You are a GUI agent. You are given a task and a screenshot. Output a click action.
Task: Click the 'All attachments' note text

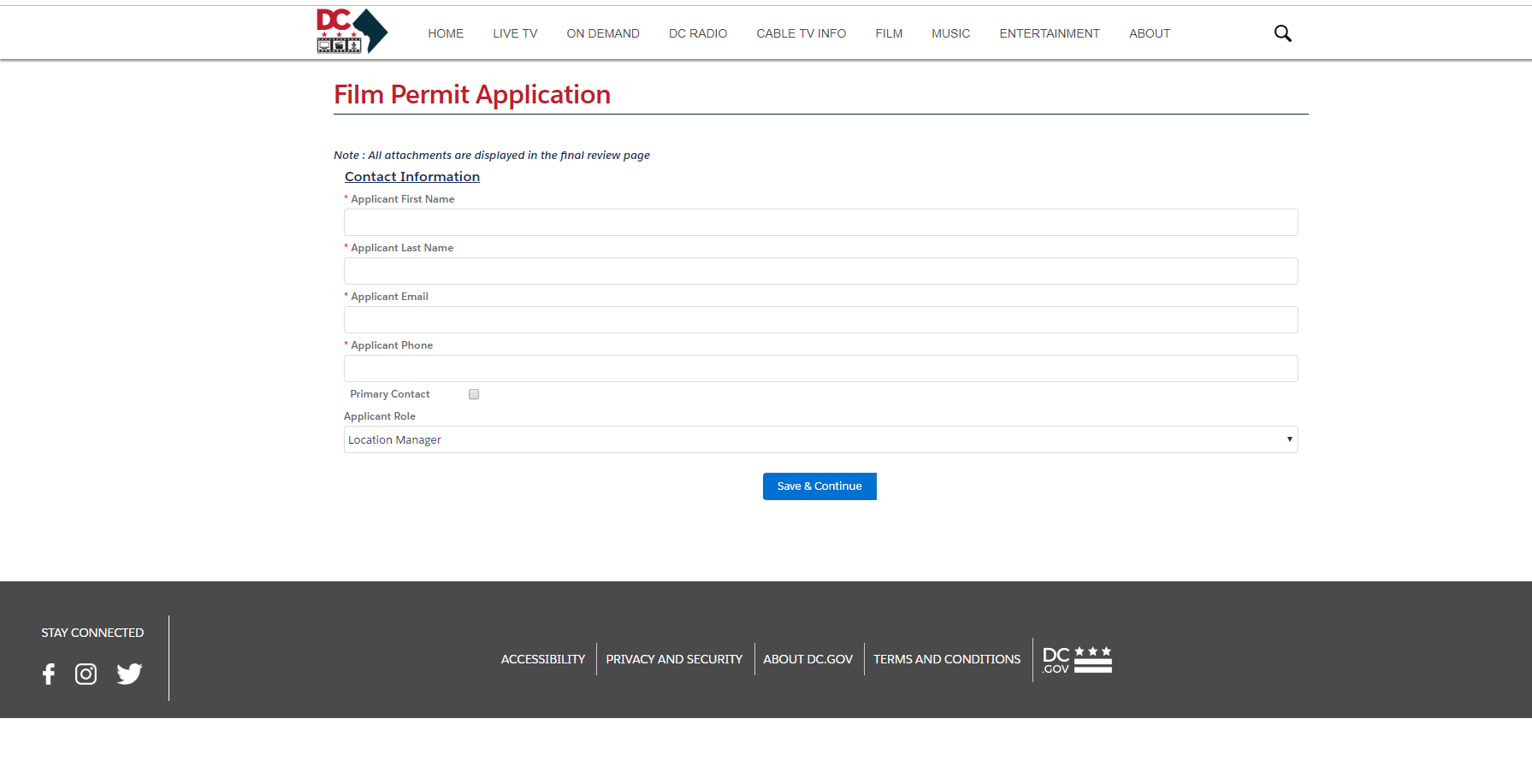(492, 155)
